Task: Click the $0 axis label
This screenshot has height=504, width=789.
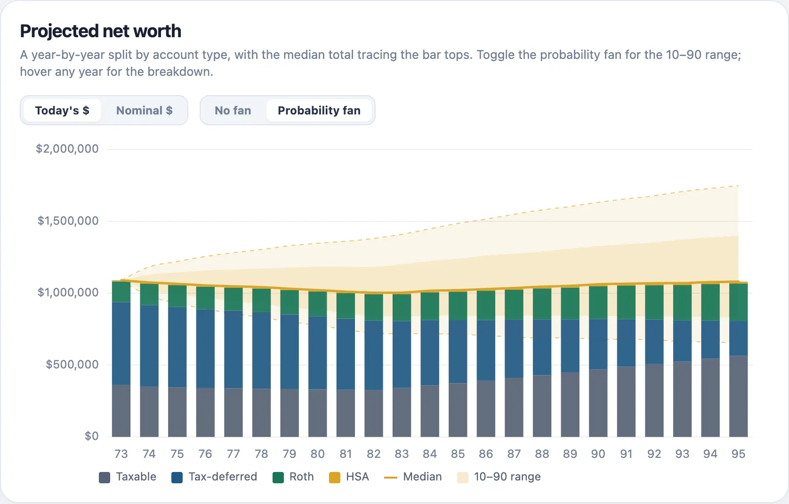Action: click(92, 436)
